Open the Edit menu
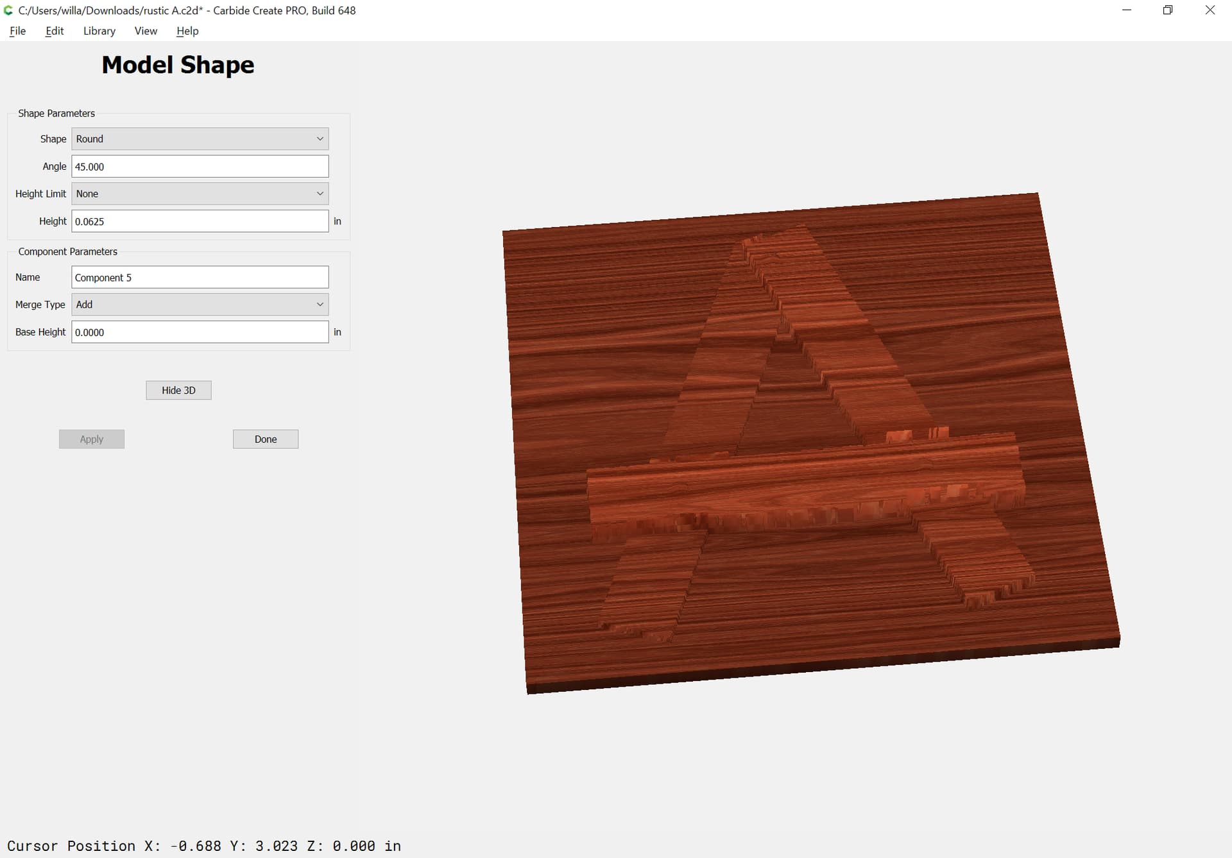The height and width of the screenshot is (858, 1232). pos(55,31)
